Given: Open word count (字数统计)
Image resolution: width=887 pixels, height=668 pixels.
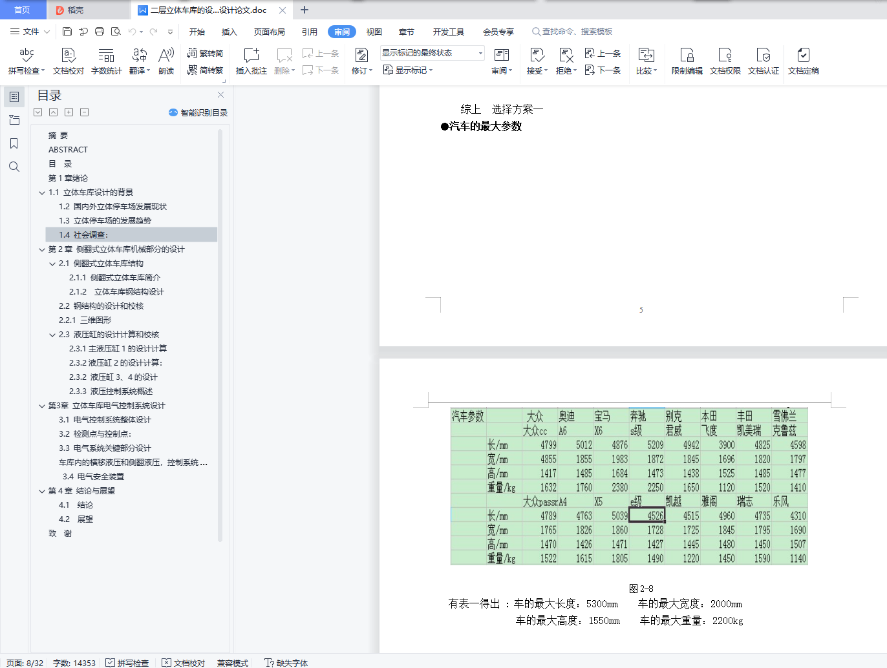Looking at the screenshot, I should point(106,61).
